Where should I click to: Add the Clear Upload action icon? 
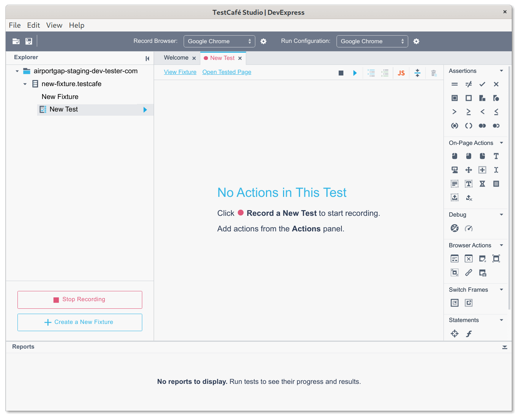coord(469,198)
